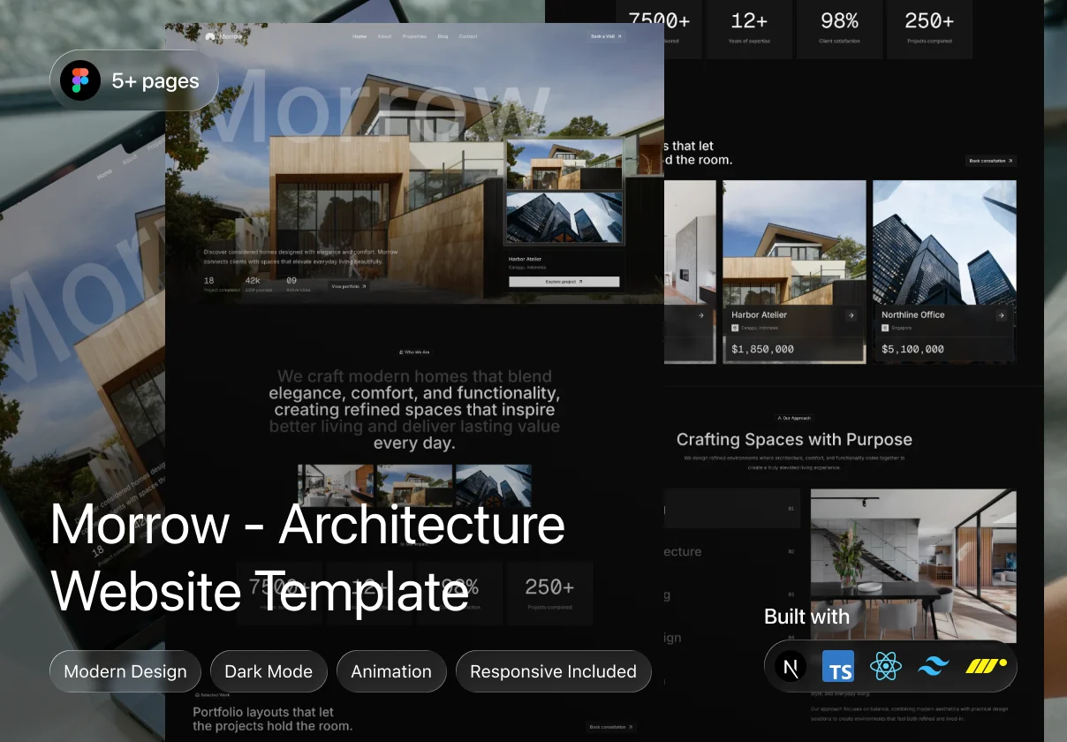Open the About nav item
Screen dimensions: 1067x742
[x=384, y=37]
